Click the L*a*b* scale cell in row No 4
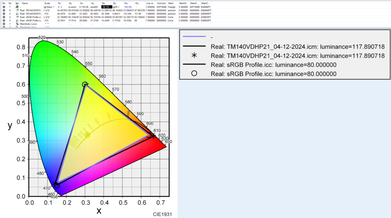 (47, 17)
